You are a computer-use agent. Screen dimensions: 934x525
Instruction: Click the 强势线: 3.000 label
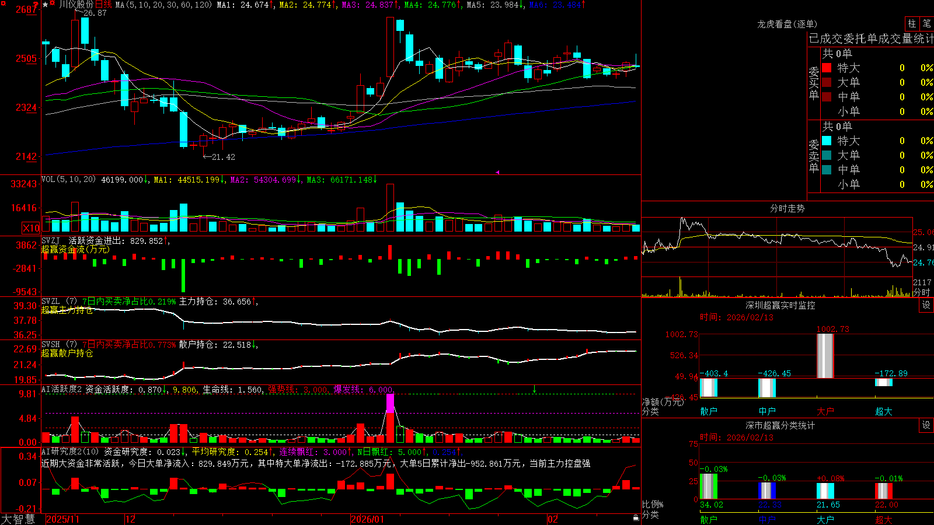pyautogui.click(x=297, y=389)
